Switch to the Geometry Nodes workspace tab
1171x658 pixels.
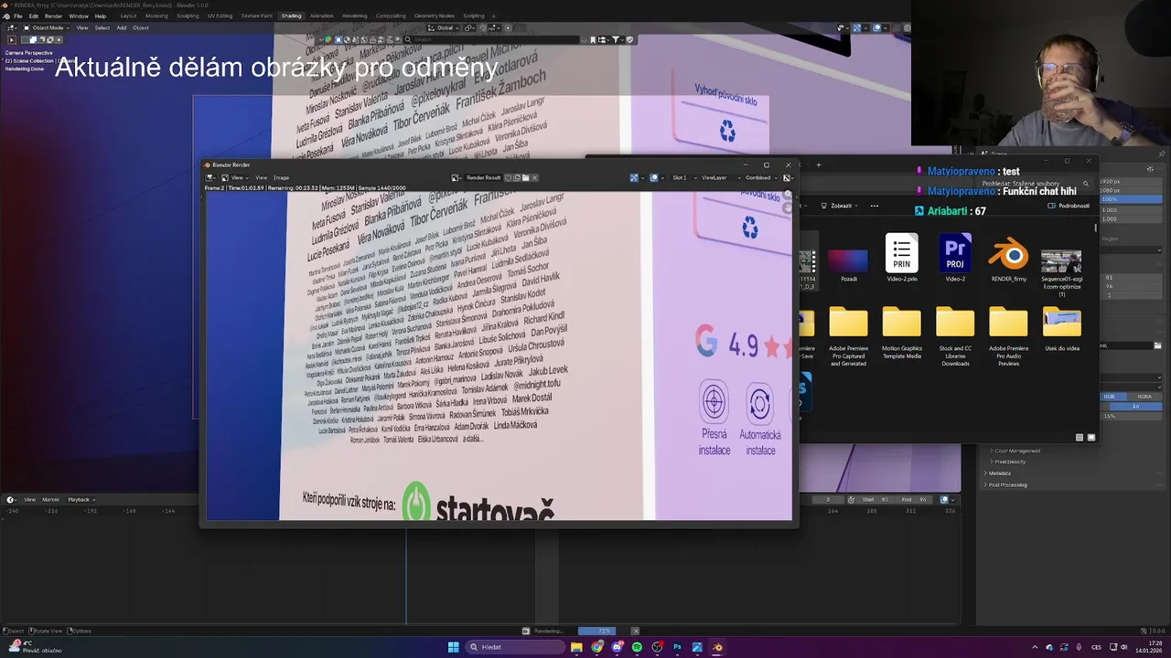click(x=435, y=16)
